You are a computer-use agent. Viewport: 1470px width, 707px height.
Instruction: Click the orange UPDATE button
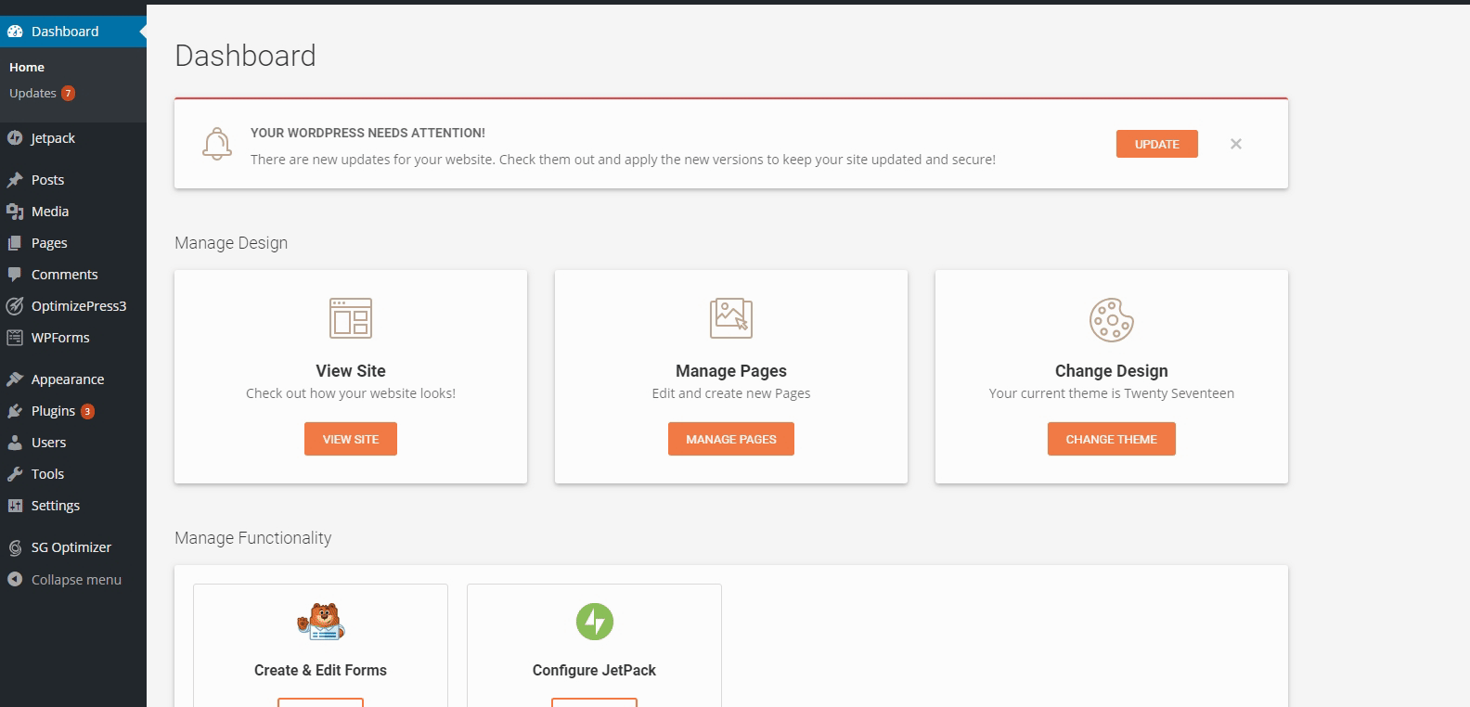[1156, 144]
